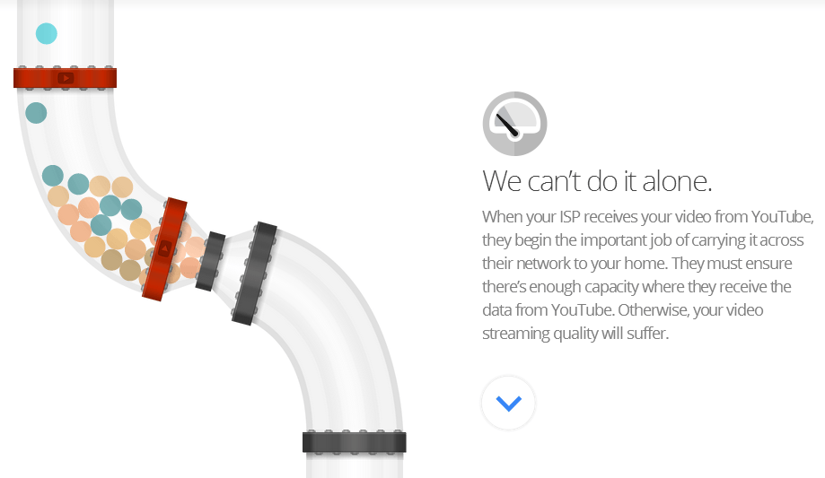
Task: Click the black needle inside the gauge
Action: coord(508,126)
